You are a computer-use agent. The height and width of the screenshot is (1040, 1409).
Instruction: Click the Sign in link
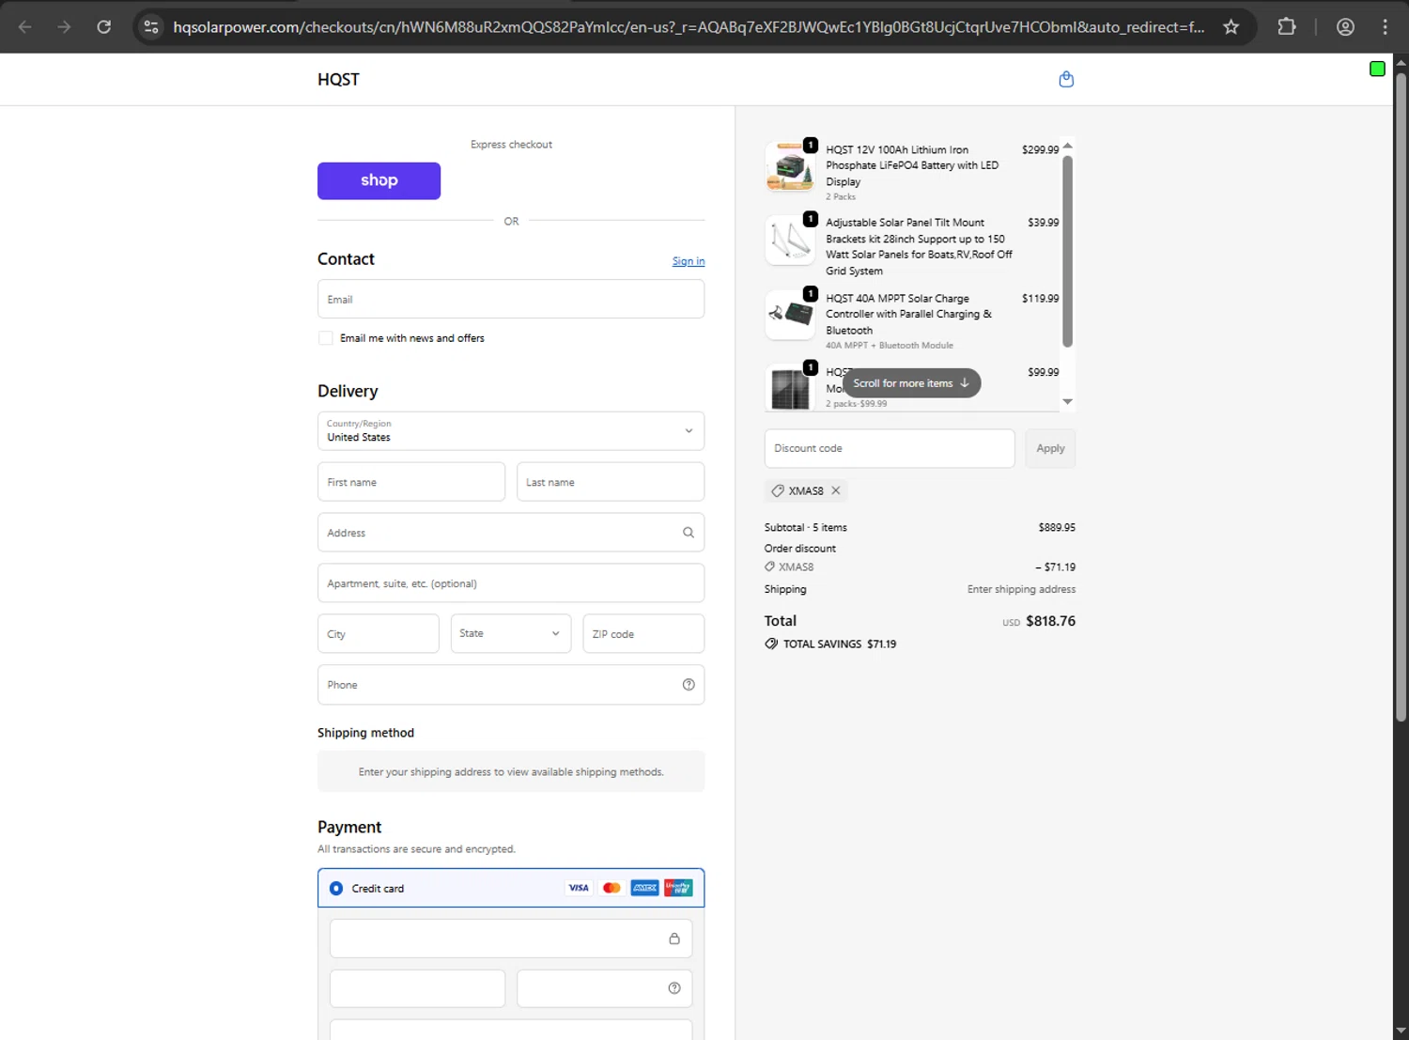689,261
